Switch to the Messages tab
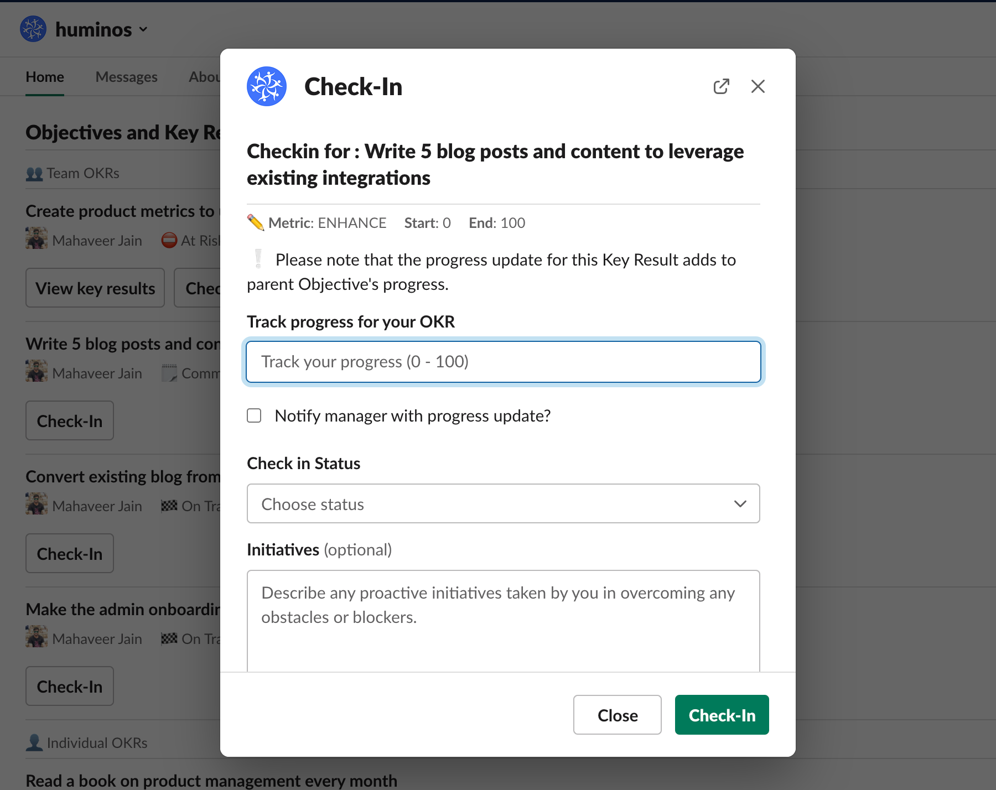The width and height of the screenshot is (996, 790). tap(127, 77)
